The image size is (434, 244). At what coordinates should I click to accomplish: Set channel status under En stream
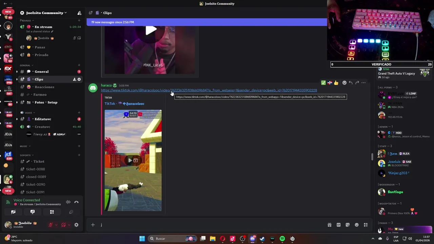coord(40,32)
